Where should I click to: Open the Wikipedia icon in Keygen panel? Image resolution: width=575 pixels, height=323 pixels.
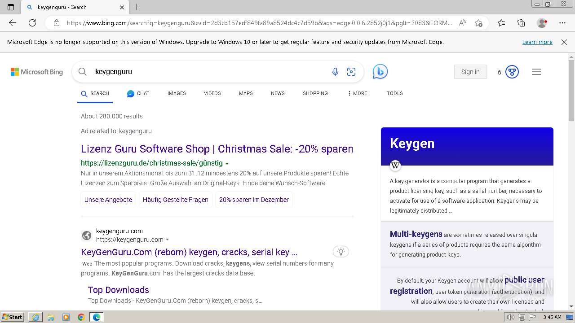[395, 166]
